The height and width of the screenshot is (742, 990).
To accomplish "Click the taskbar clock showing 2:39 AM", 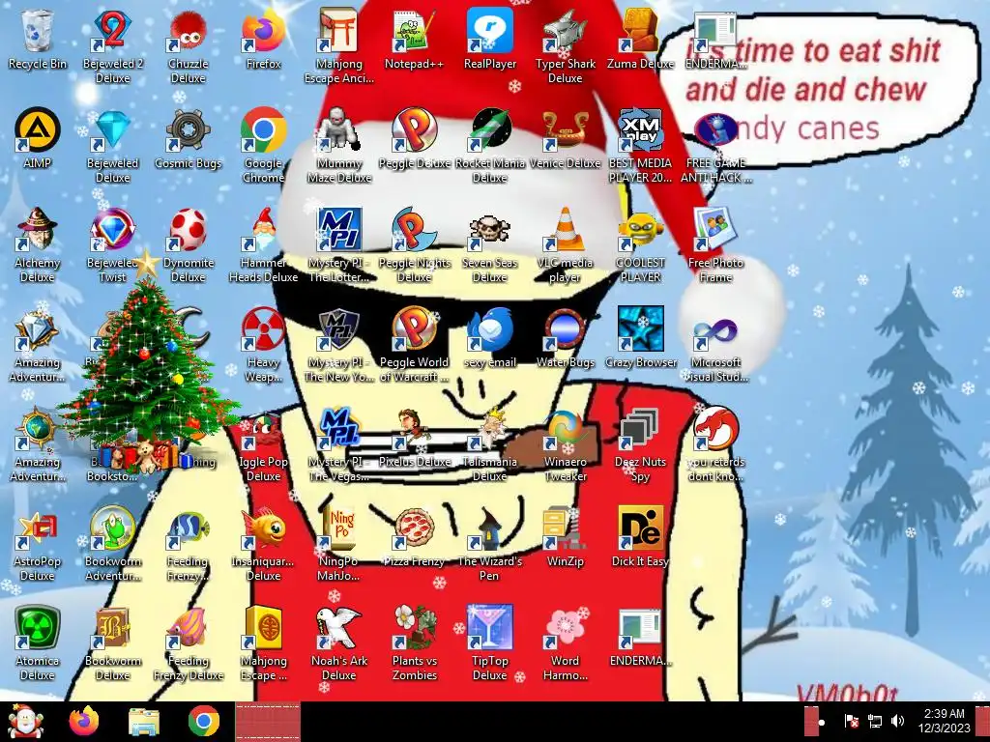I will [x=944, y=721].
